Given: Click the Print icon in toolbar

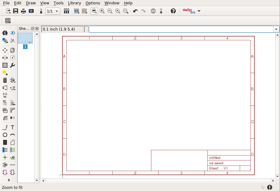Looking at the screenshot, I should click(23, 11).
